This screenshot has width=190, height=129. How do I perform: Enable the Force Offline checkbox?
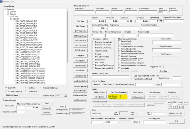4,106
